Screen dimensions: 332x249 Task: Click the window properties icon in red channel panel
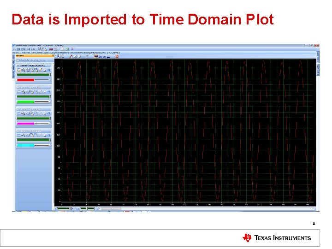[19, 70]
